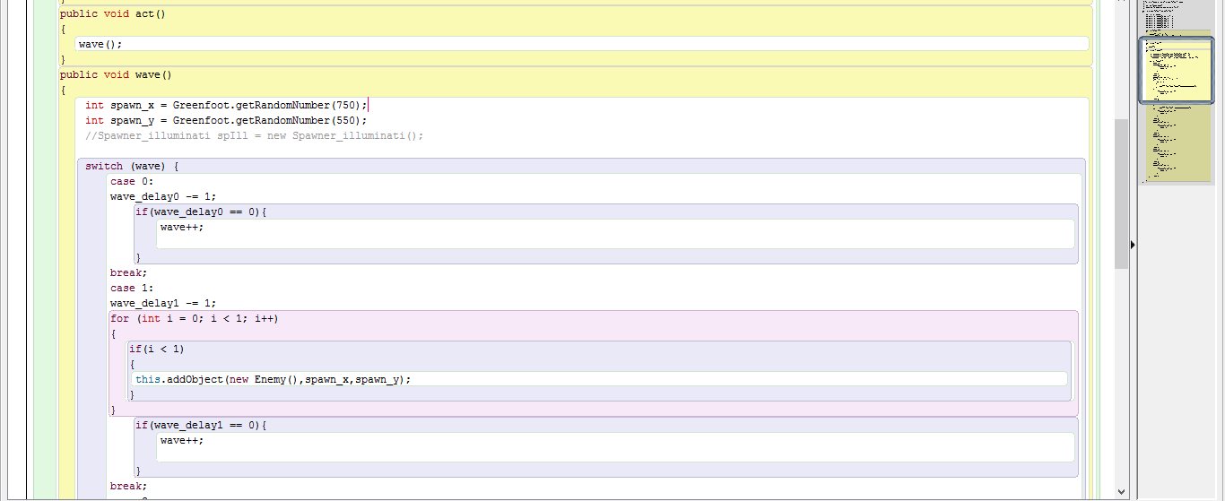Image resolution: width=1225 pixels, height=501 pixels.
Task: Click the highlighted viewport box in the code minimap
Action: tap(1175, 70)
